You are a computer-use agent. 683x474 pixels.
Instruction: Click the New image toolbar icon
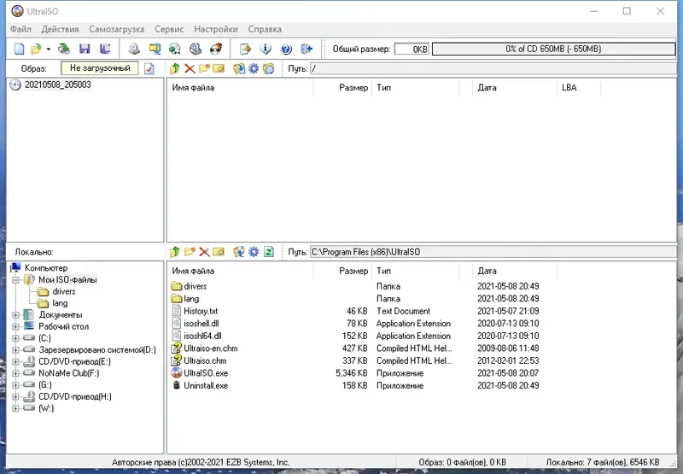(19, 49)
